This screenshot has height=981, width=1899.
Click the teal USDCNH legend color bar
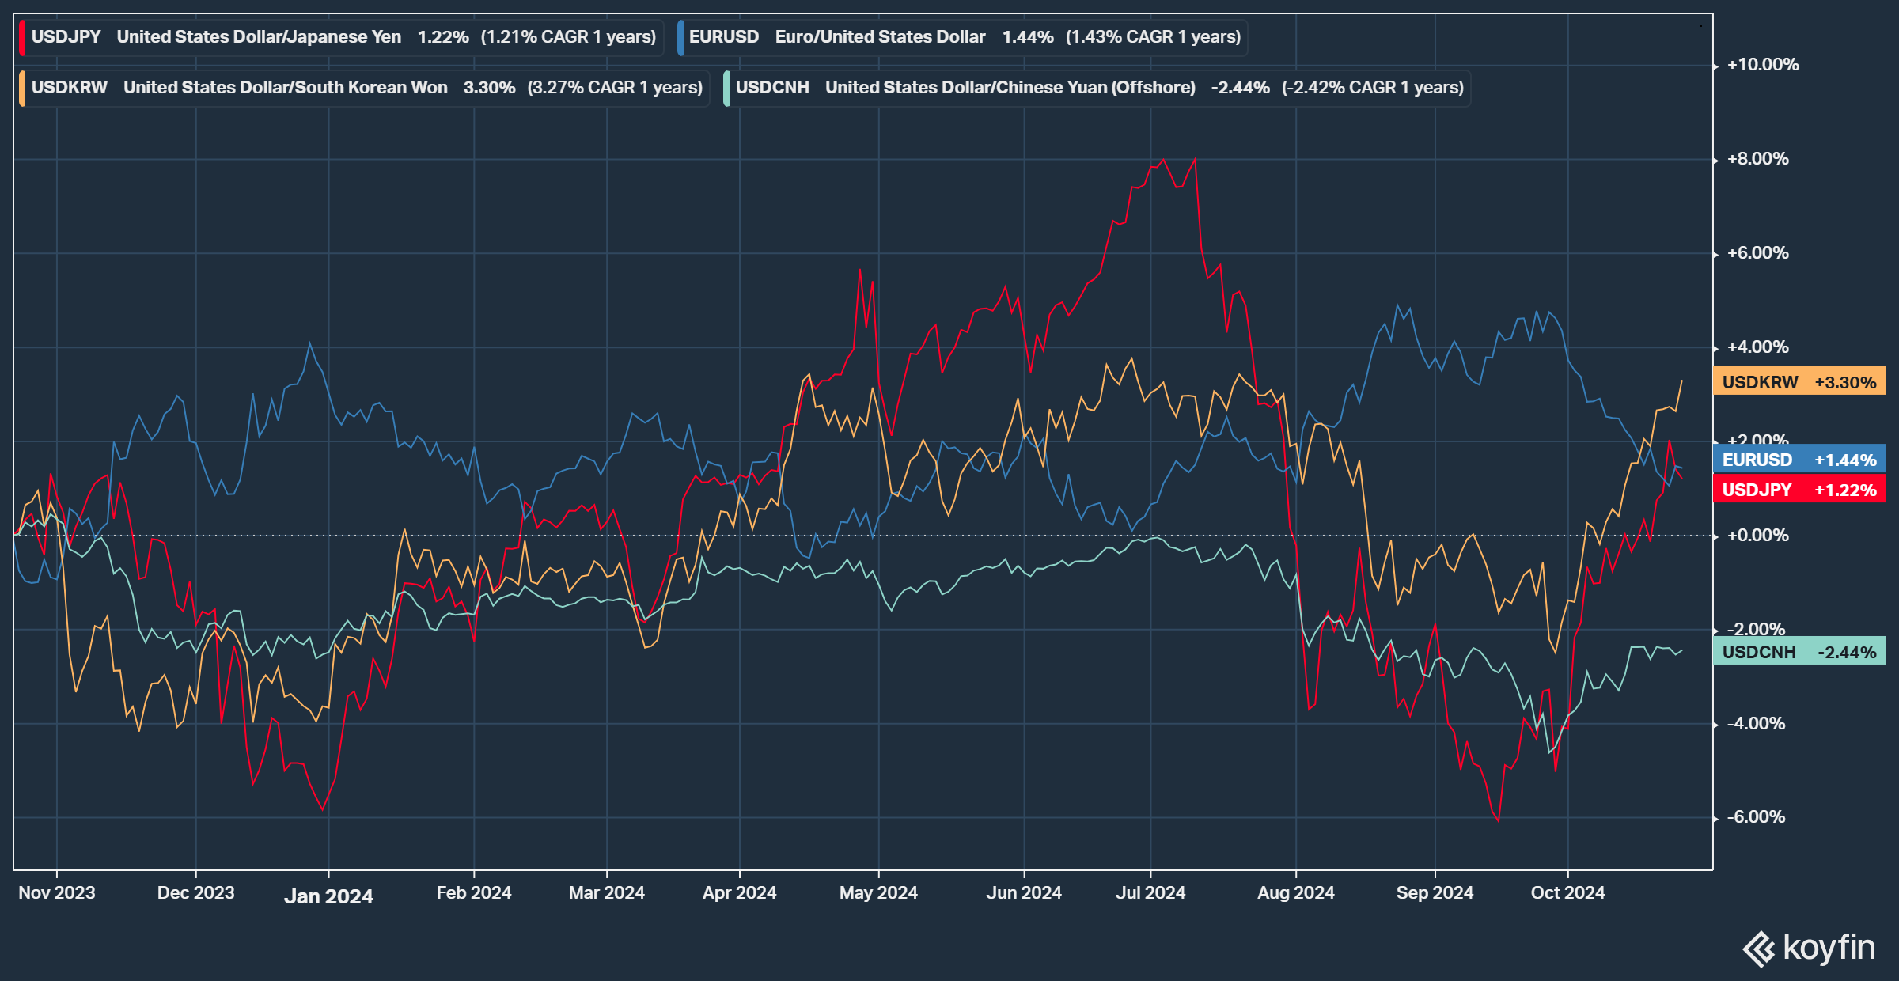pyautogui.click(x=726, y=88)
